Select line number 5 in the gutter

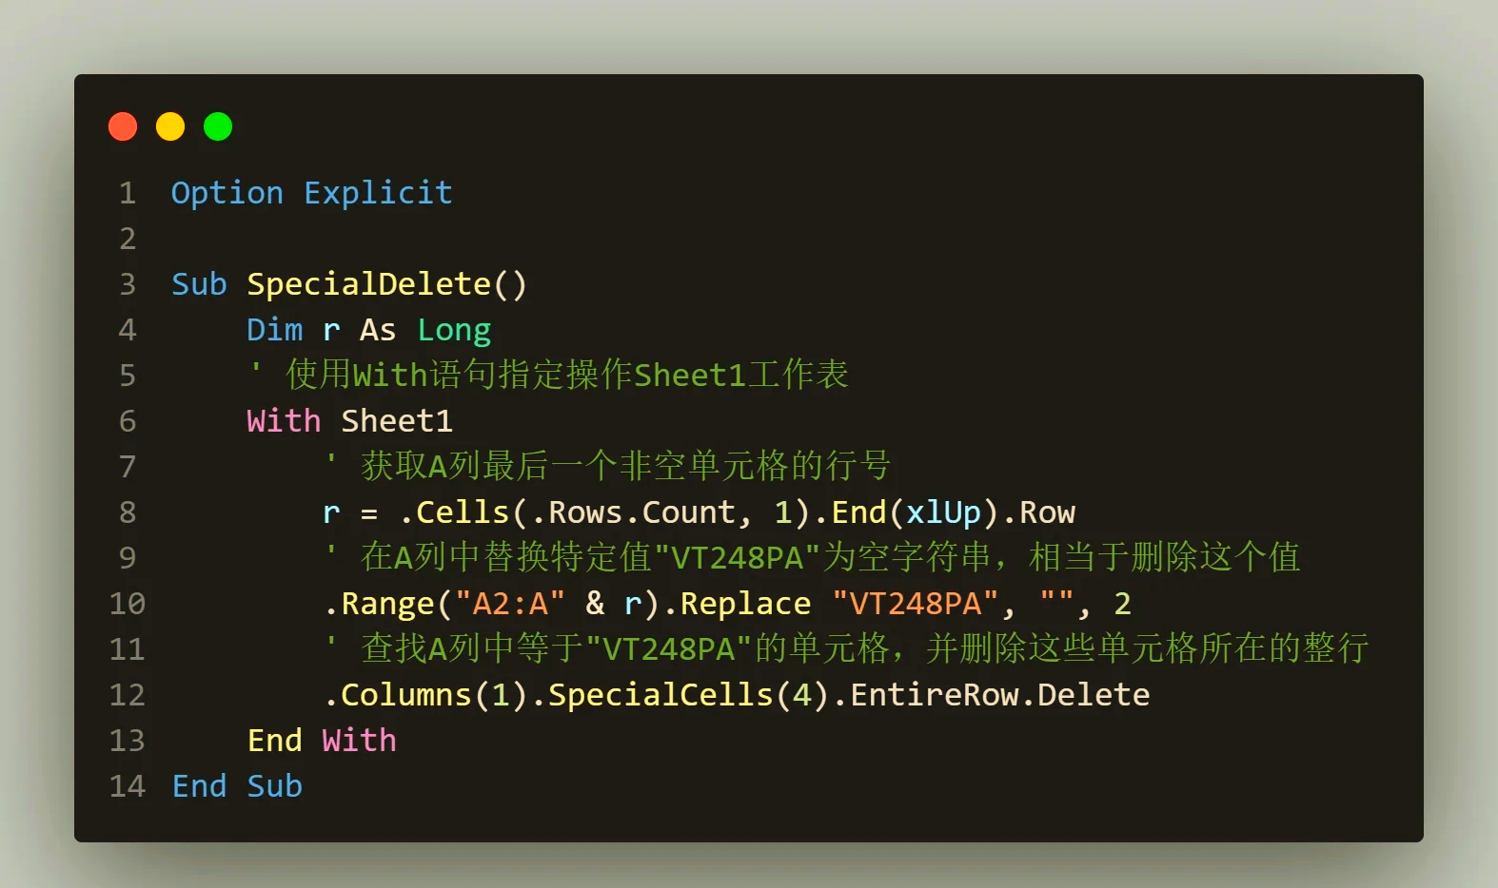click(x=128, y=376)
